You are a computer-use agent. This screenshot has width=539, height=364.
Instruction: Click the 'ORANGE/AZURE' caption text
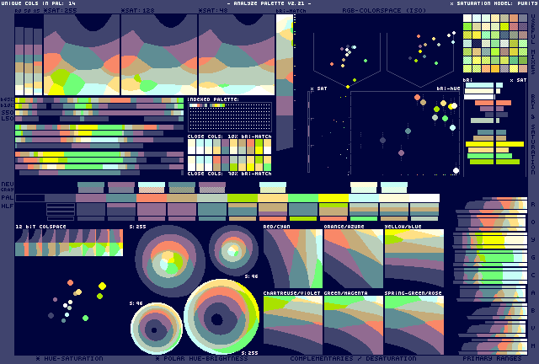point(344,227)
